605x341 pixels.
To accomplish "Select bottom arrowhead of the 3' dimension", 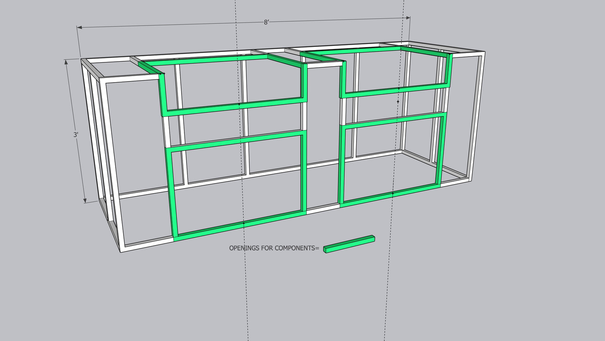I will point(85,200).
